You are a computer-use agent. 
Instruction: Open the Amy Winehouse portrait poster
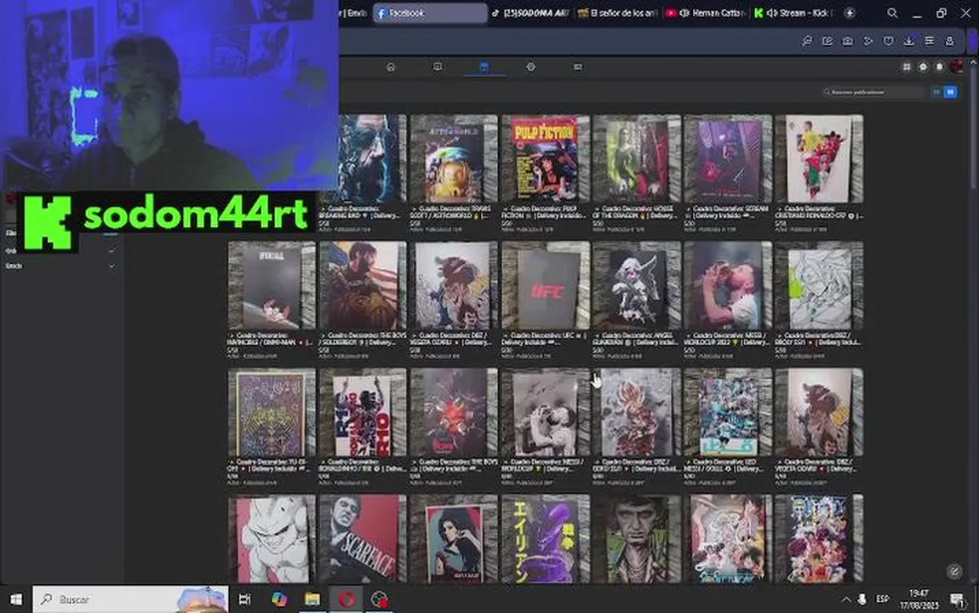(x=454, y=539)
